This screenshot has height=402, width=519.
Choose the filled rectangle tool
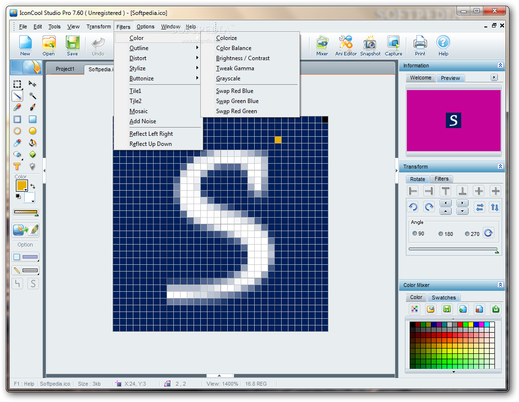click(x=32, y=119)
